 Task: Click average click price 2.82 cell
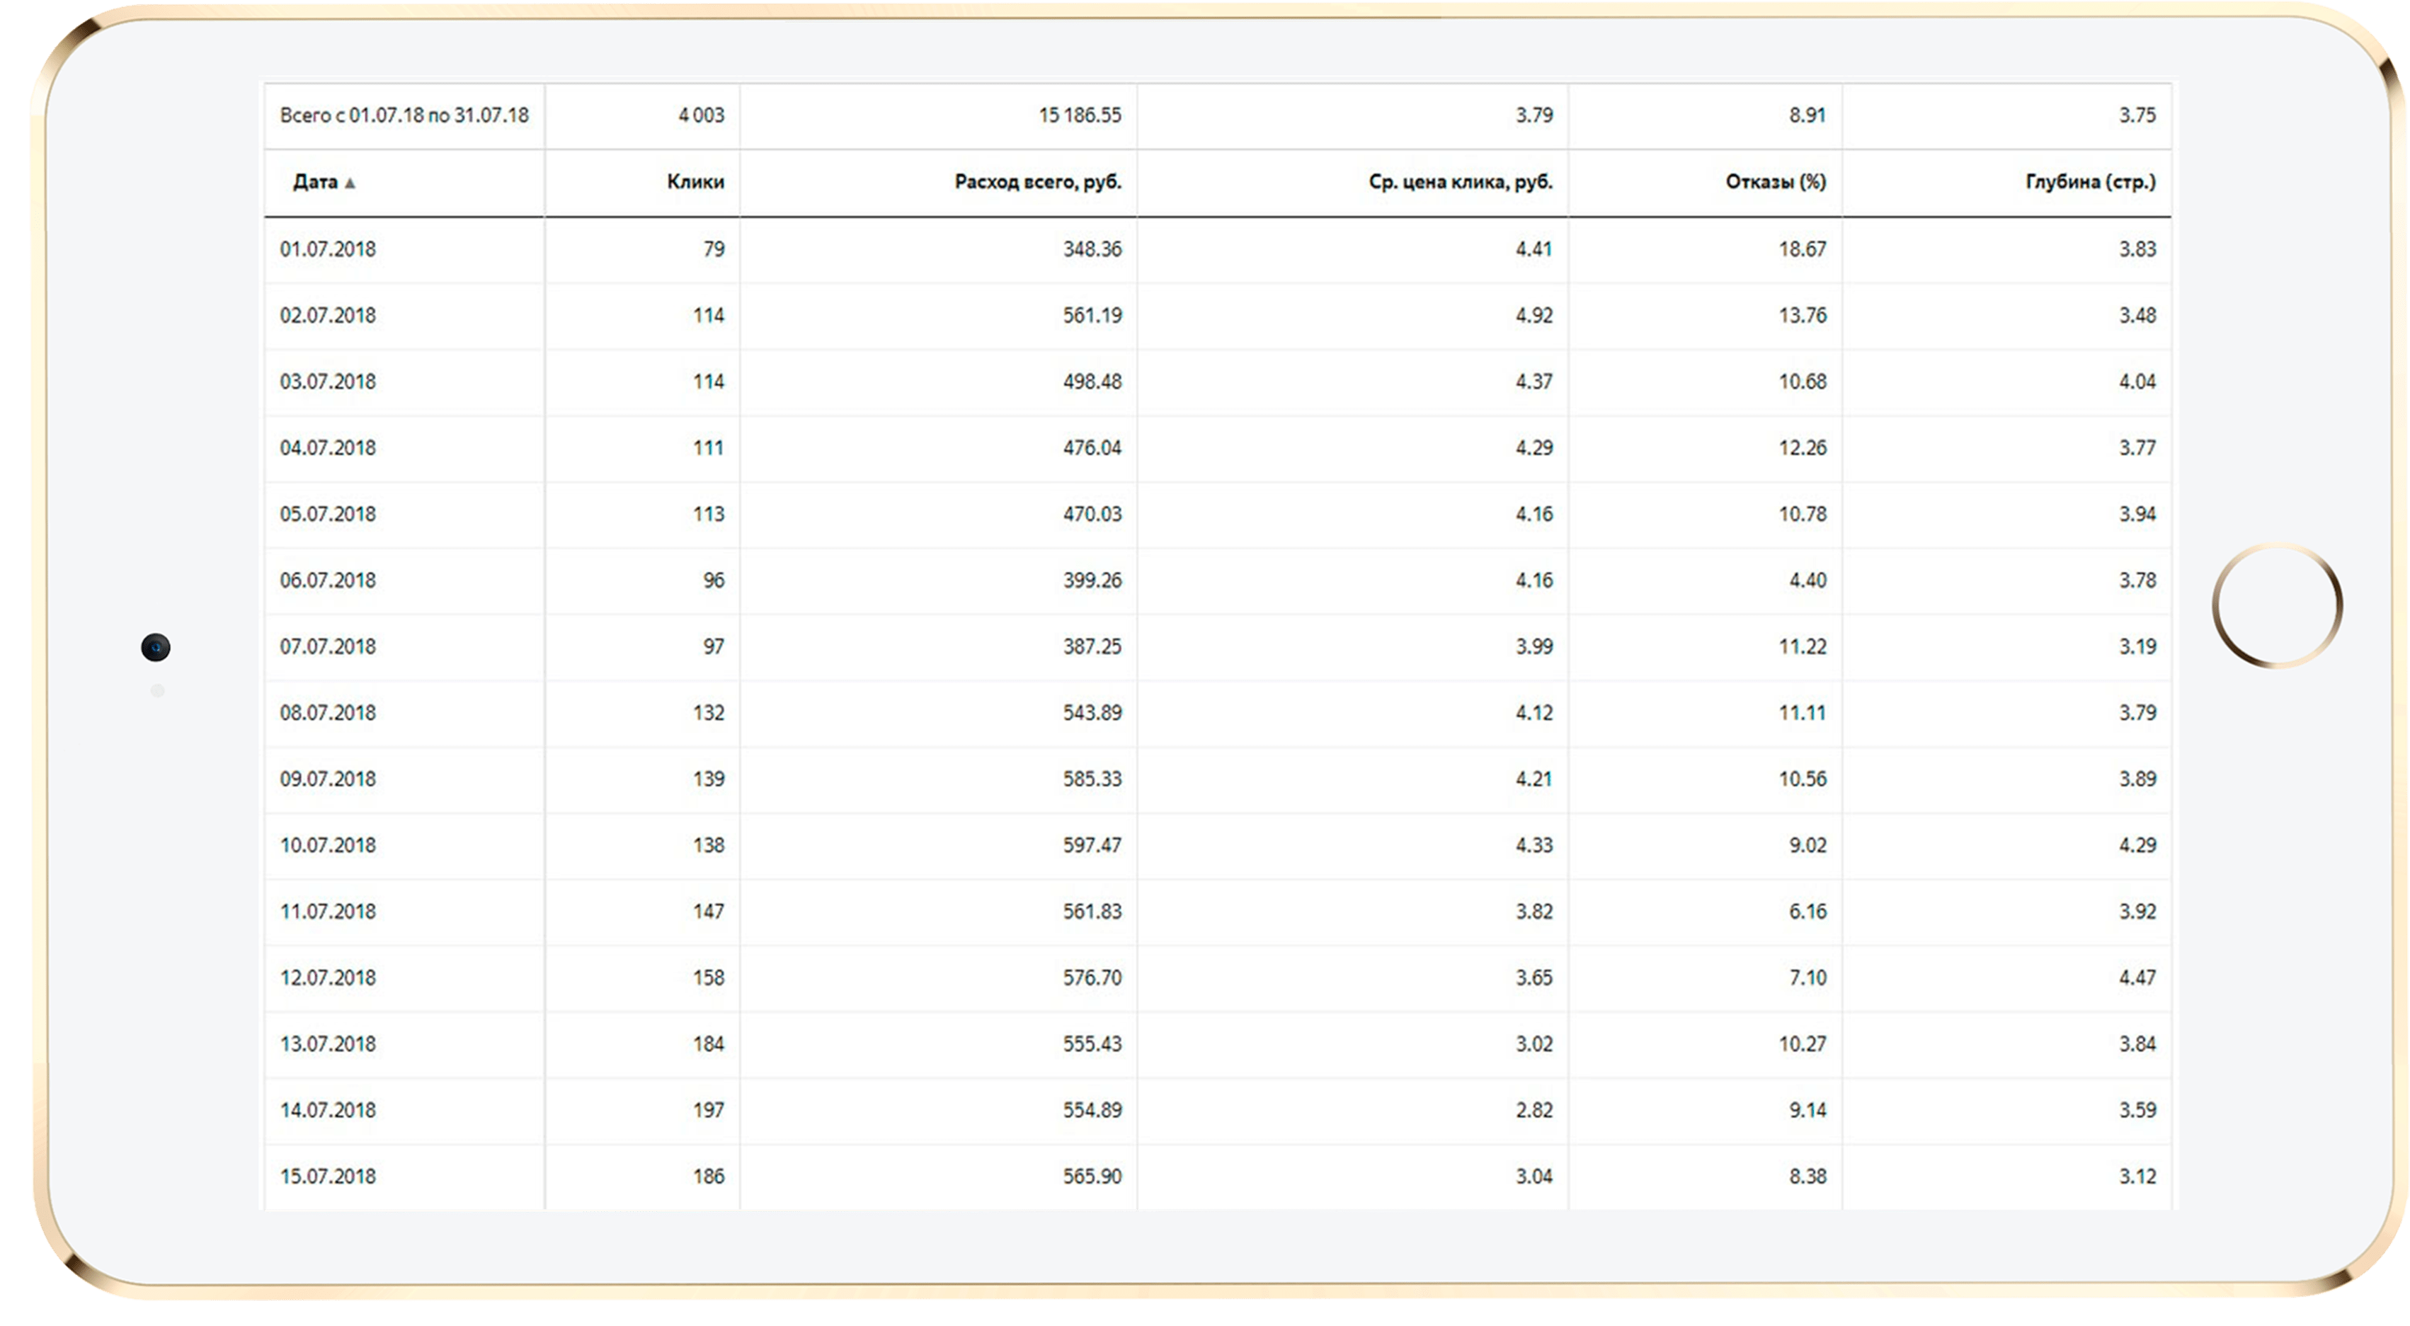(1534, 1110)
